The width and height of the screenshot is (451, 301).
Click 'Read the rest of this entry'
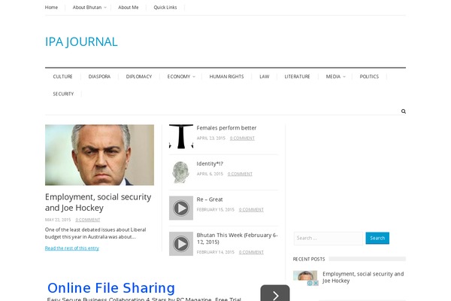tap(72, 248)
